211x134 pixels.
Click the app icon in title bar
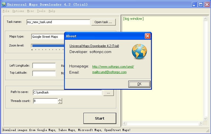point(4,5)
